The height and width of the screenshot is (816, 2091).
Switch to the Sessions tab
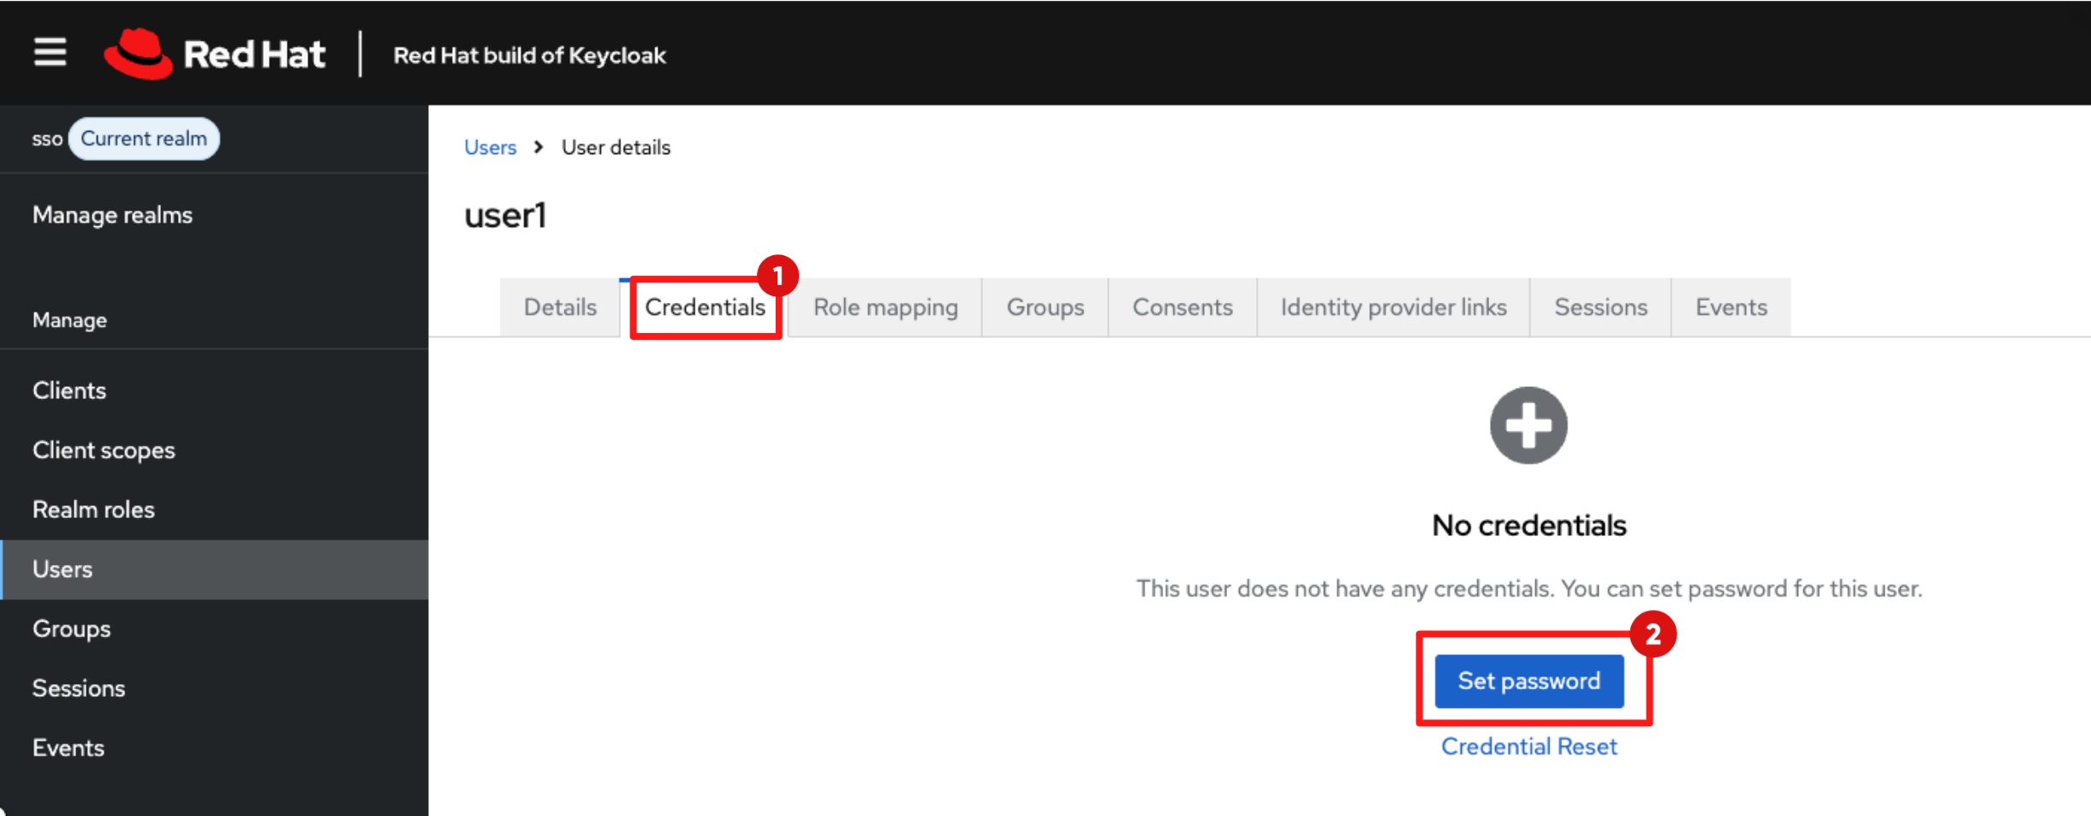pyautogui.click(x=1600, y=307)
